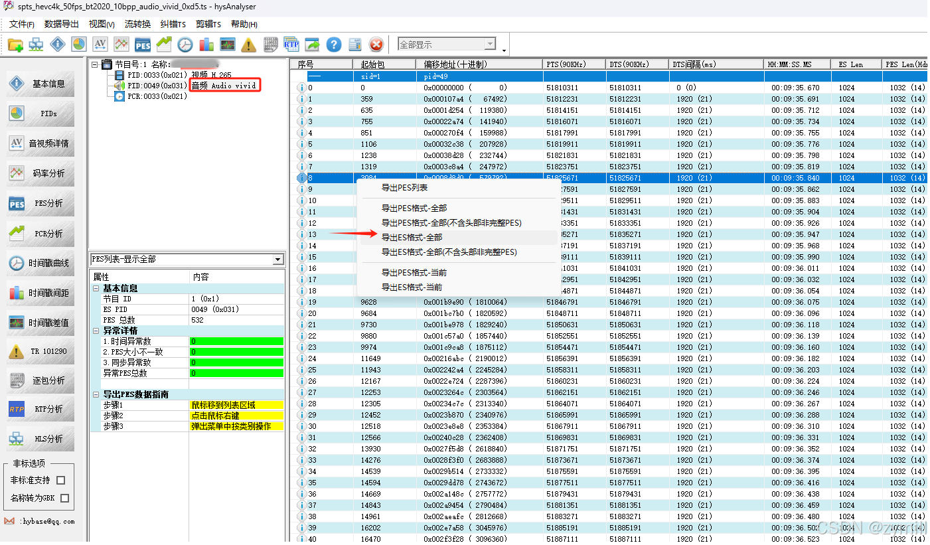Open the 剪辑TS menu
930x545 pixels.
pos(208,25)
